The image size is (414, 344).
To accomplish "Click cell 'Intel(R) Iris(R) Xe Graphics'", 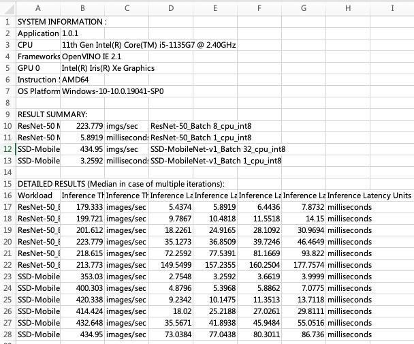I will click(108, 68).
